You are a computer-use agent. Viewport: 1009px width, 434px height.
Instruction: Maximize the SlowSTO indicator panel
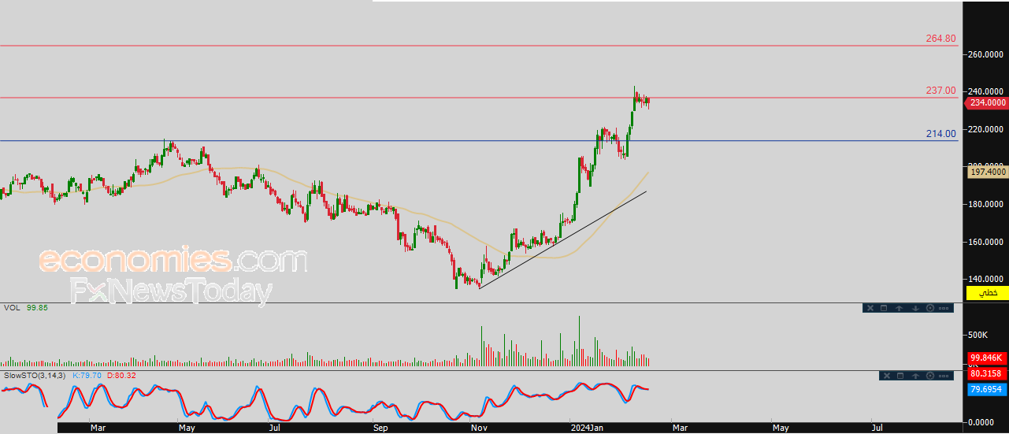tap(900, 376)
